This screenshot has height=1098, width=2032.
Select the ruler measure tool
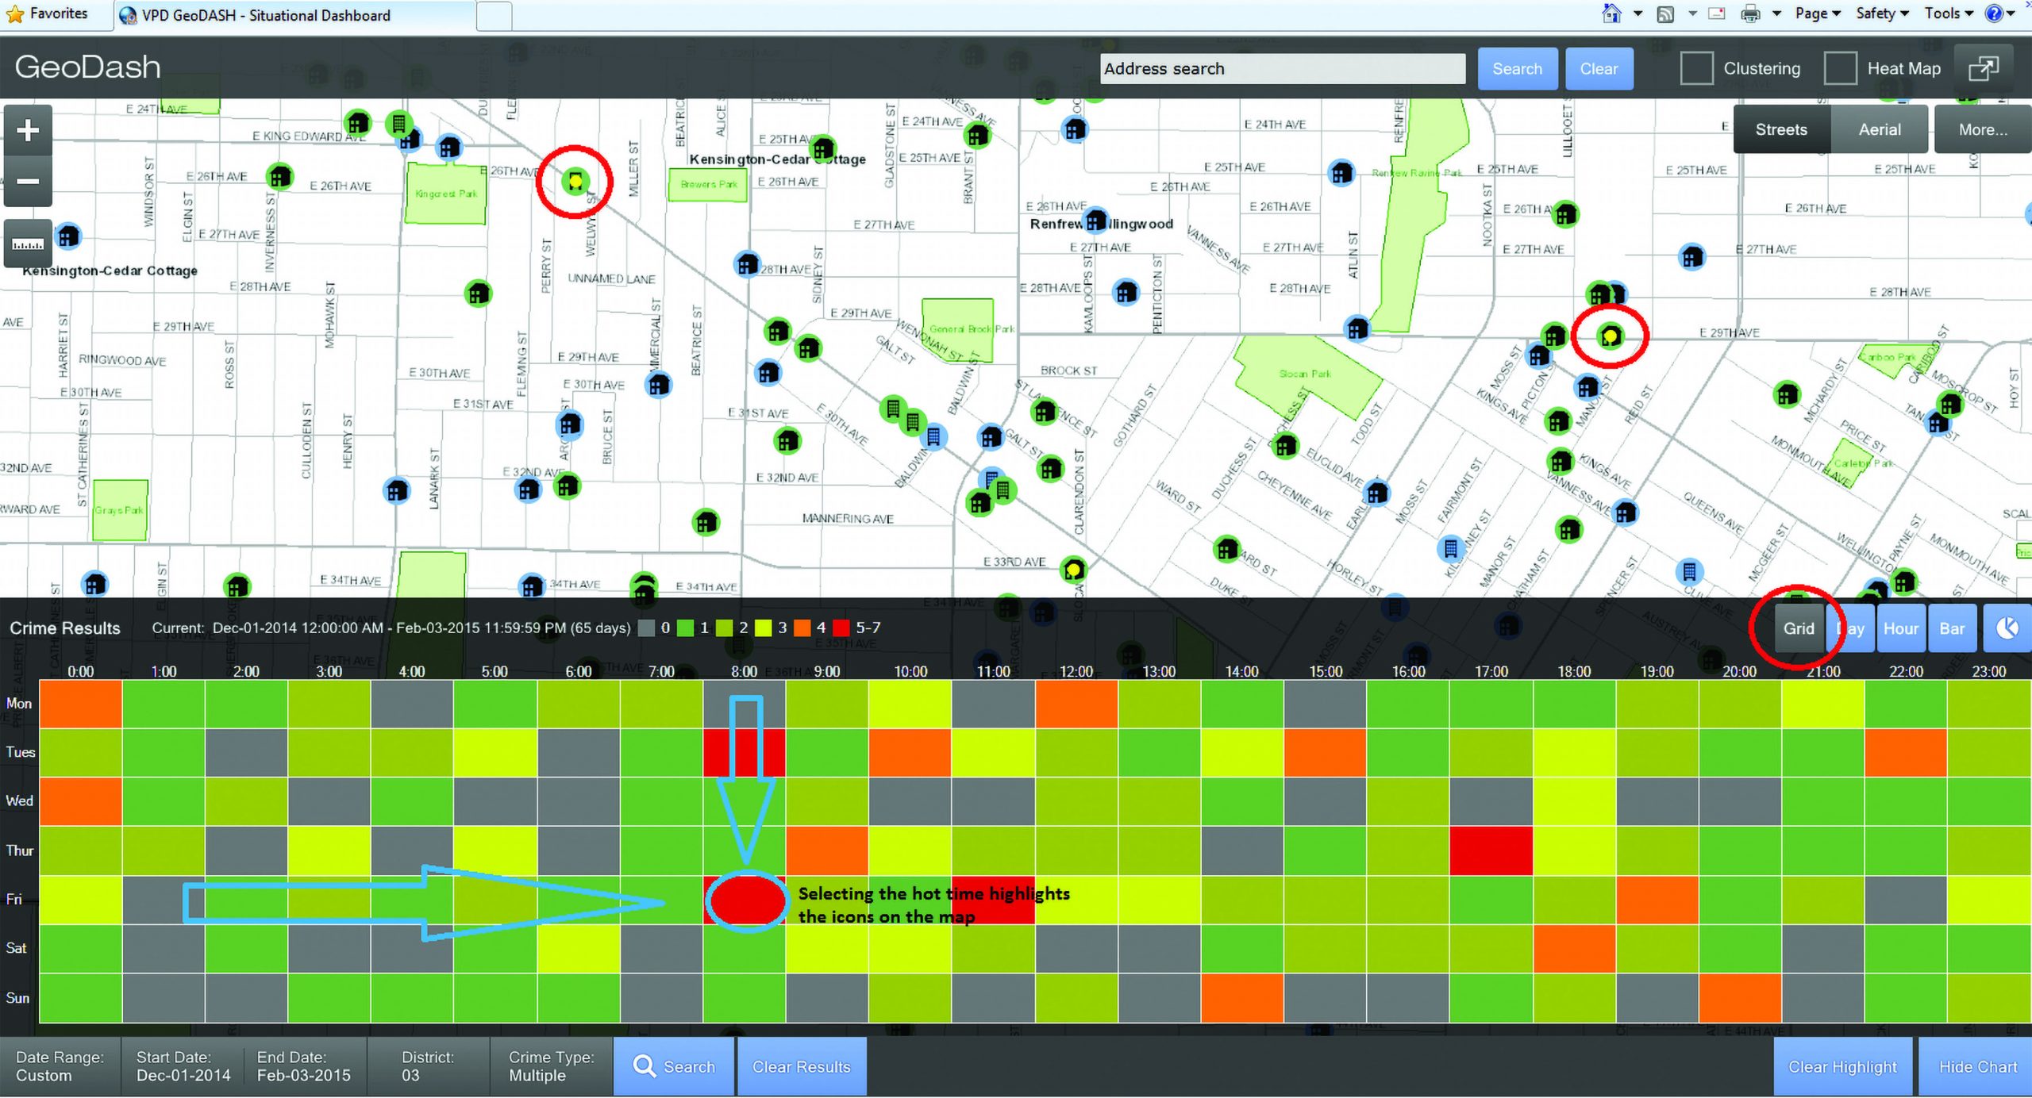(28, 244)
